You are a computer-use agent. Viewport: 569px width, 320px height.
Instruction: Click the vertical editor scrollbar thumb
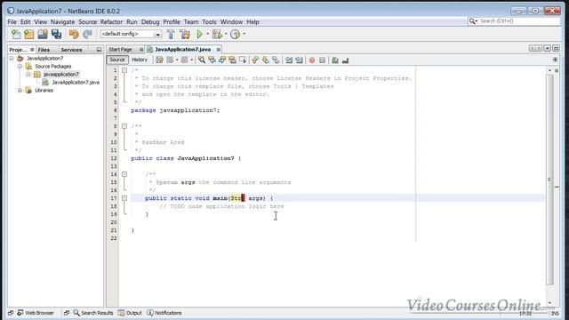[x=549, y=180]
